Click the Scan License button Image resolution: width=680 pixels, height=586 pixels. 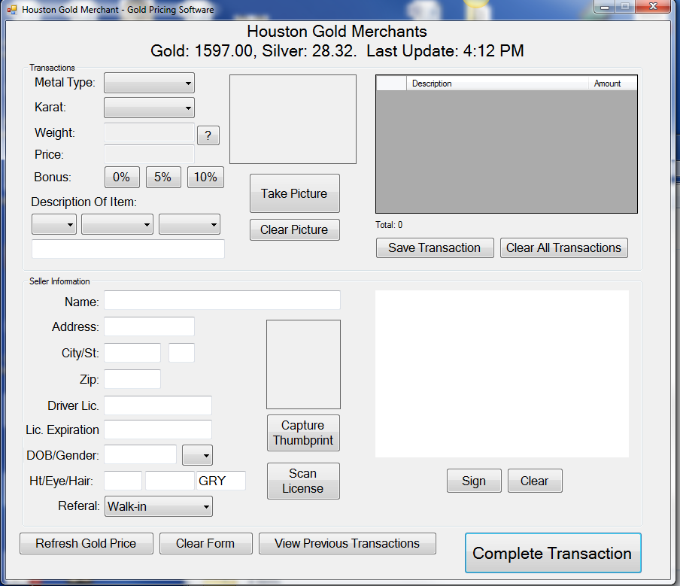coord(304,481)
